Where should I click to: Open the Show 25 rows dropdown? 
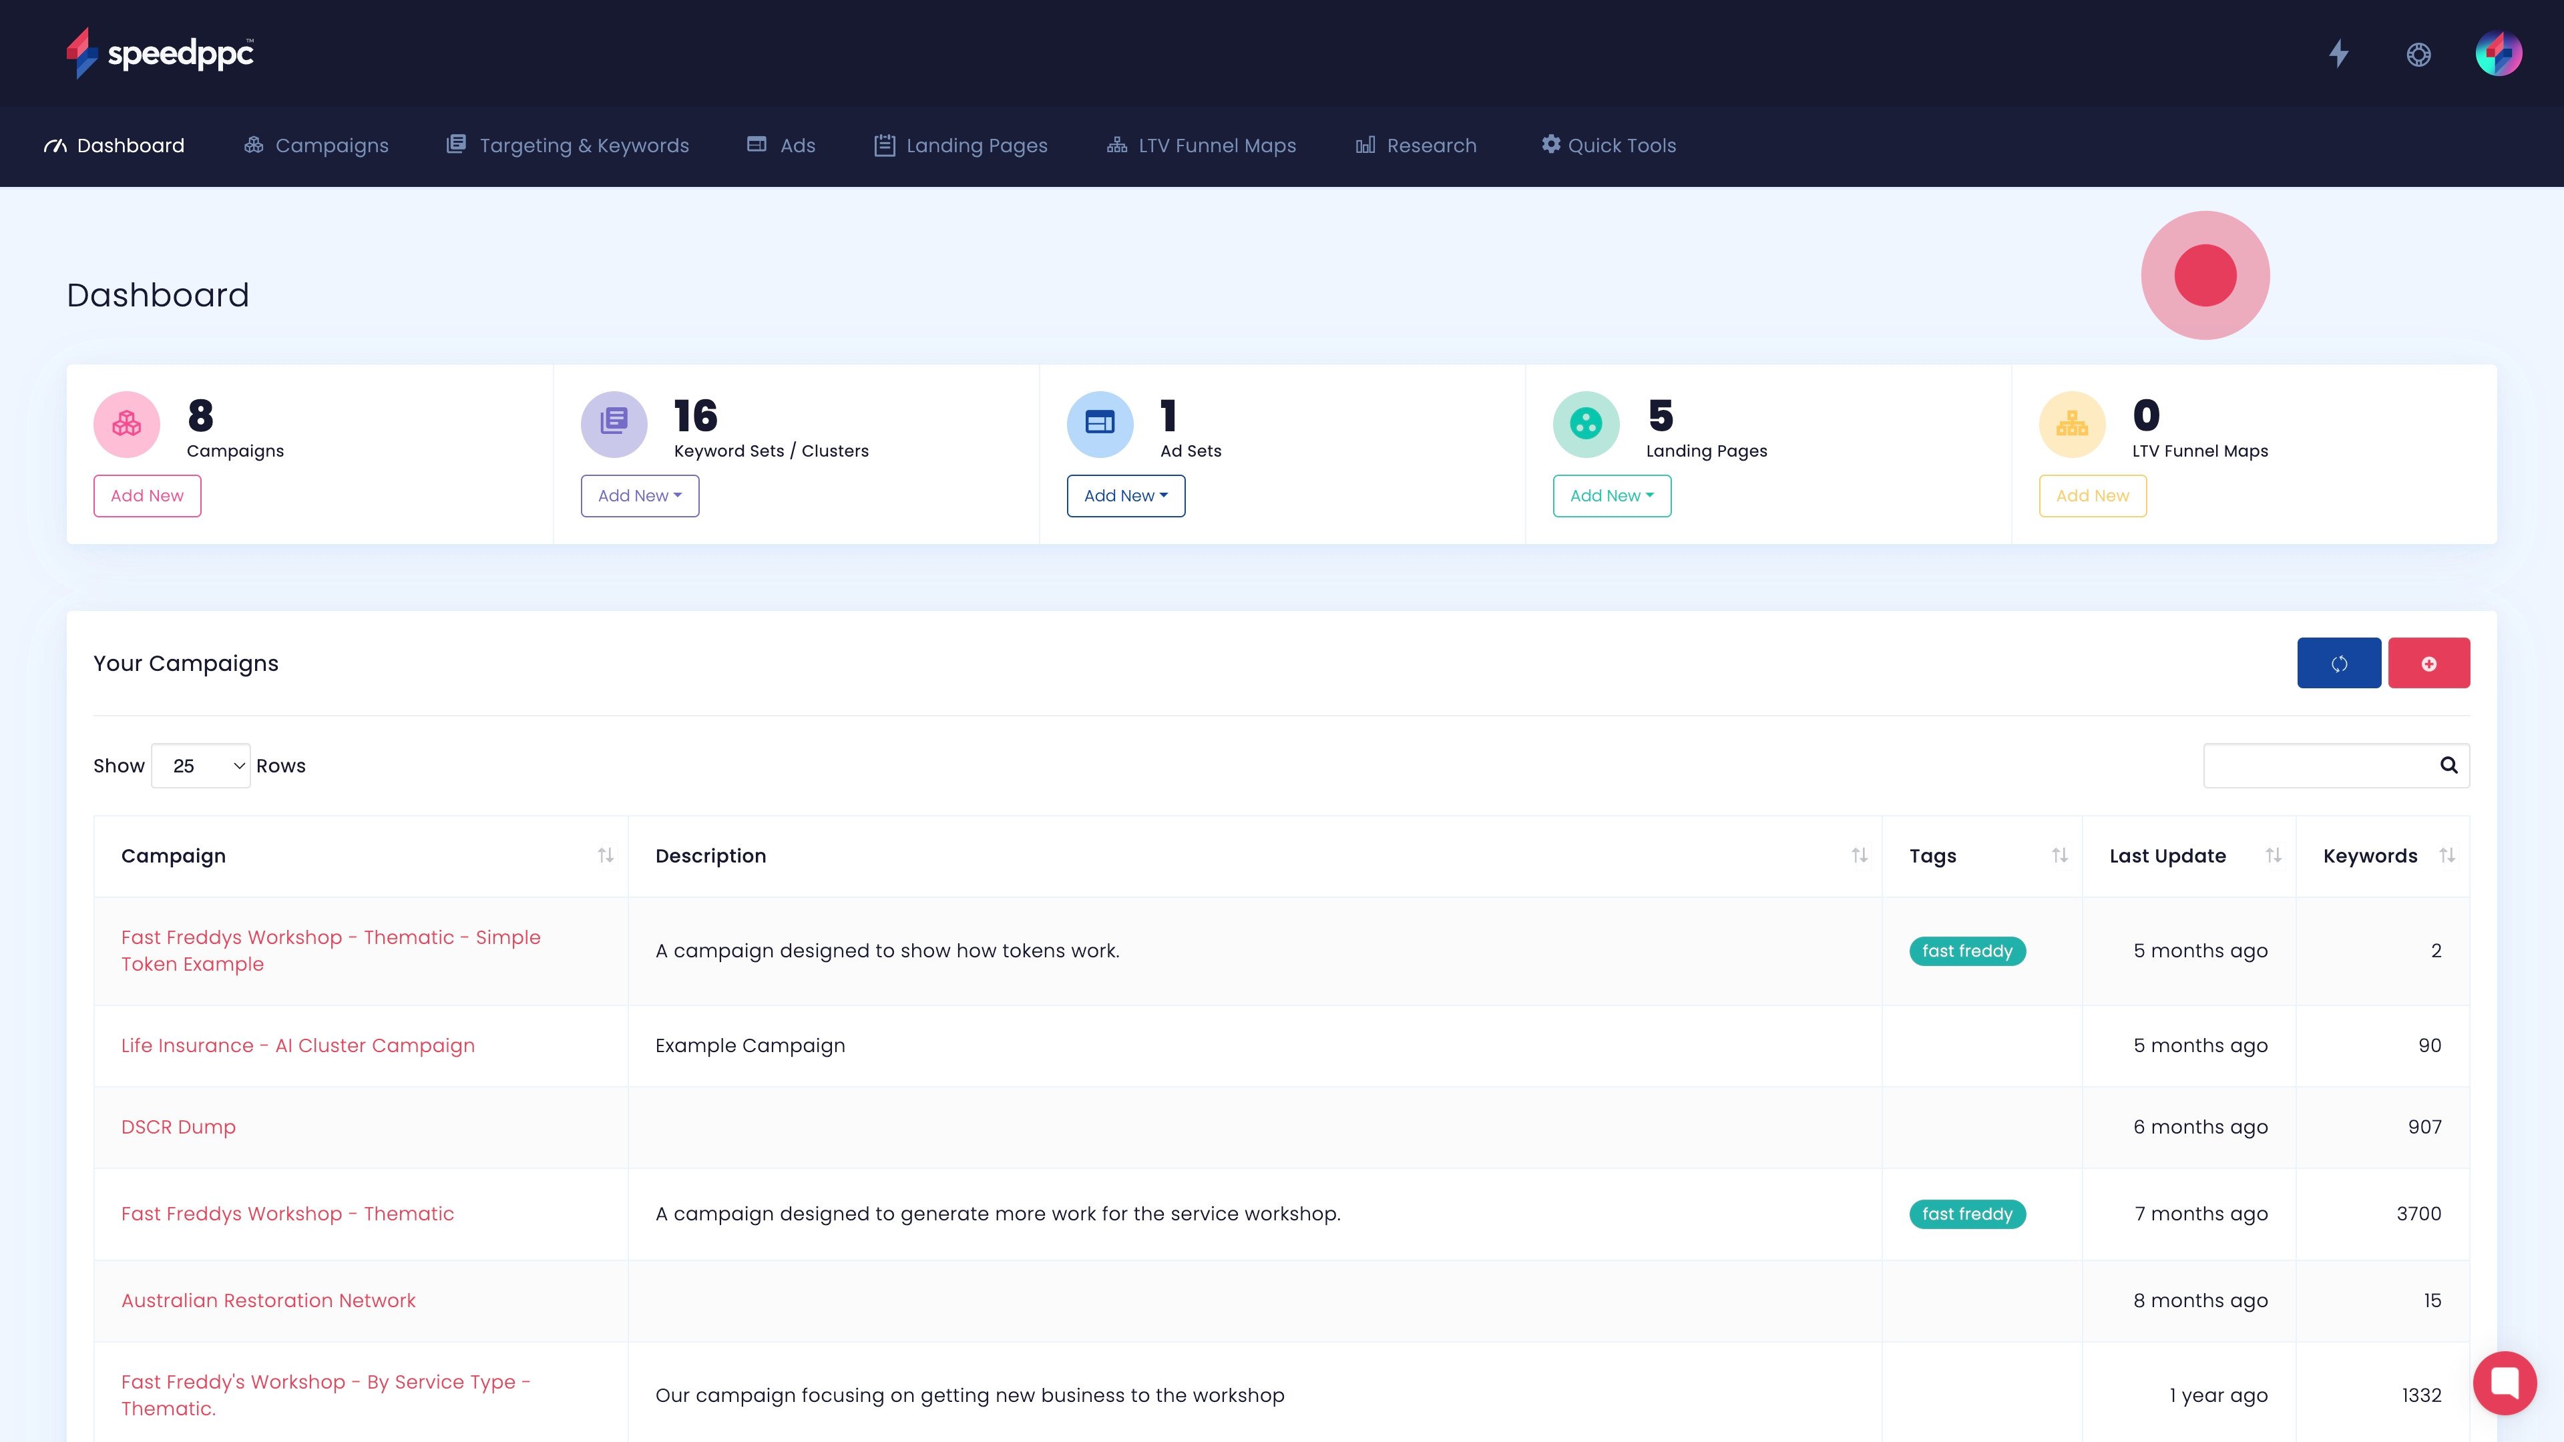[x=201, y=765]
